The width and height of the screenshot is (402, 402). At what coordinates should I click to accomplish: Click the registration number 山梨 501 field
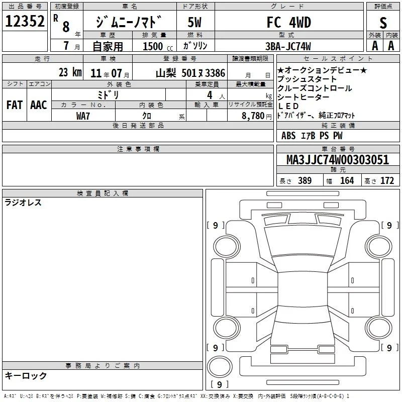[180, 72]
